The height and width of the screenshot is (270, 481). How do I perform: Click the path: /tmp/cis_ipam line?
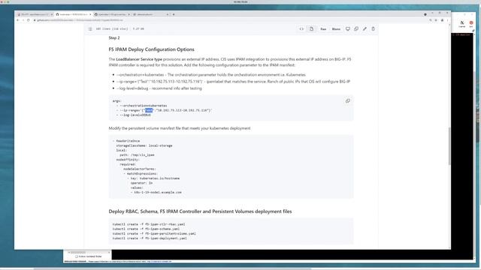[137, 155]
